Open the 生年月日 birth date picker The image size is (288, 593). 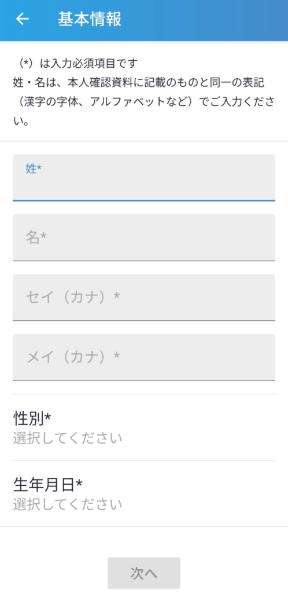[144, 493]
